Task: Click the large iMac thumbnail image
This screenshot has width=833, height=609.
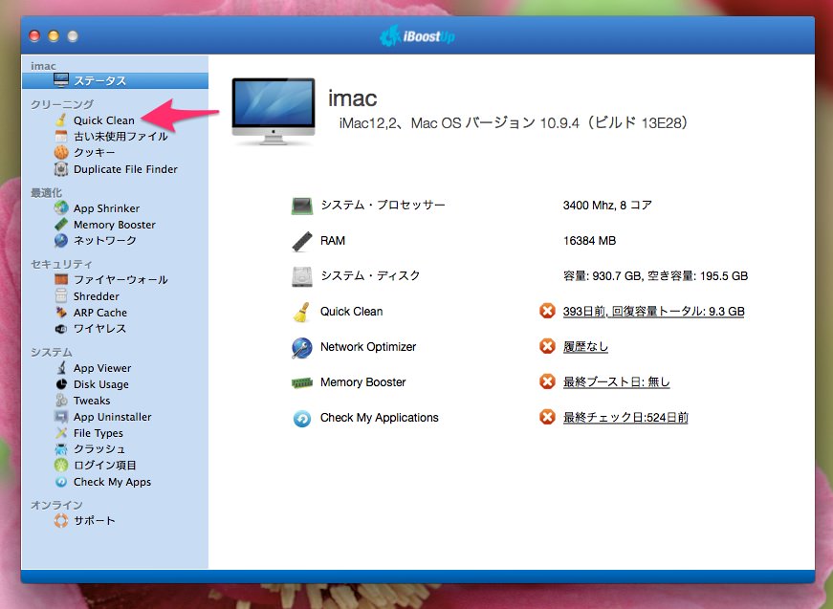Action: tap(274, 111)
